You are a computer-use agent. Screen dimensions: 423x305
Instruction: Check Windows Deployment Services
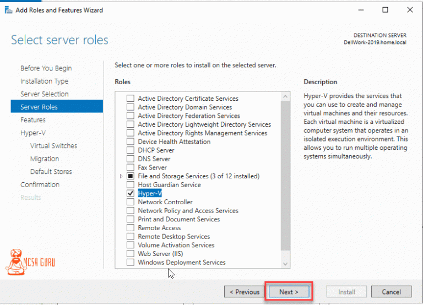point(131,263)
